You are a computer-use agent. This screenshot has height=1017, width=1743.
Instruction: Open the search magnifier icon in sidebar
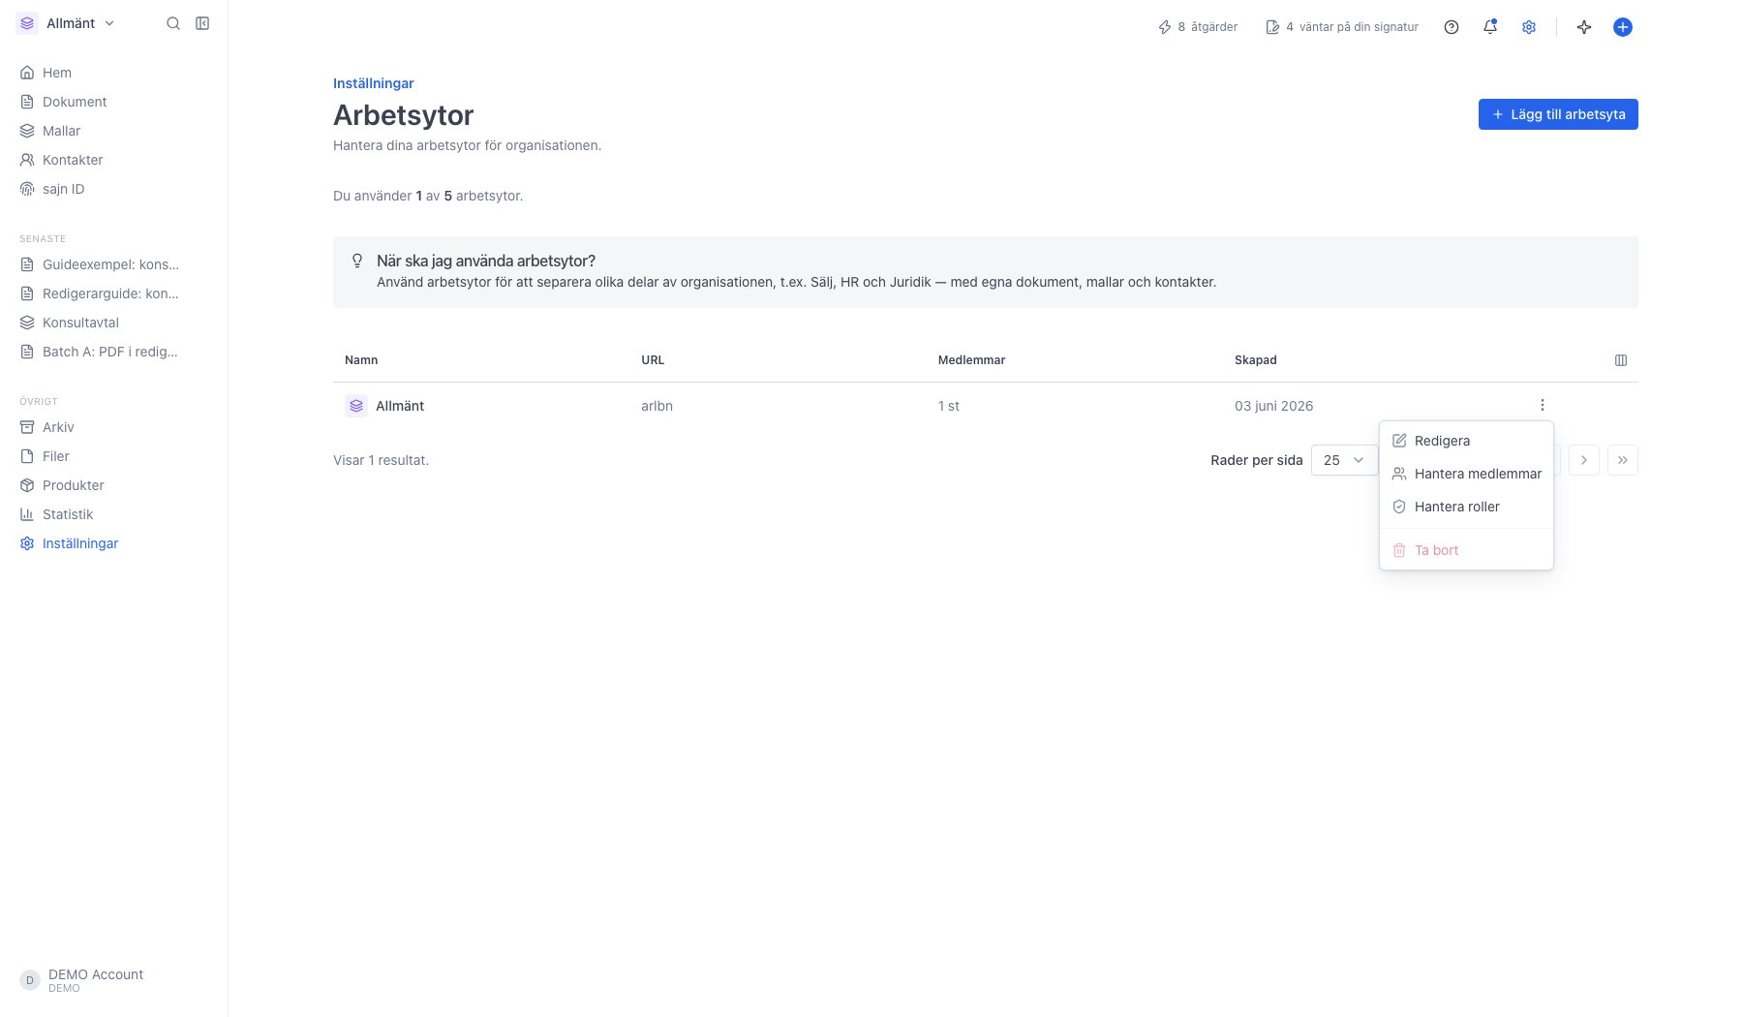173,23
